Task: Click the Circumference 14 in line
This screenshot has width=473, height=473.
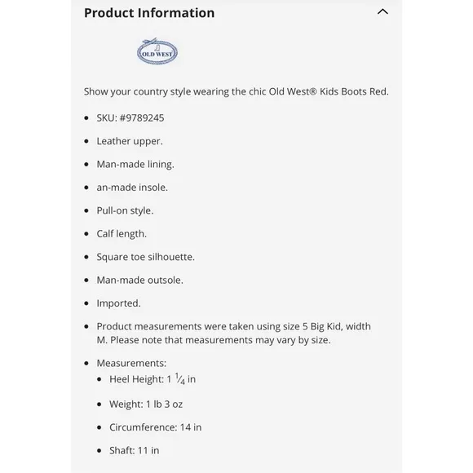Action: point(155,427)
